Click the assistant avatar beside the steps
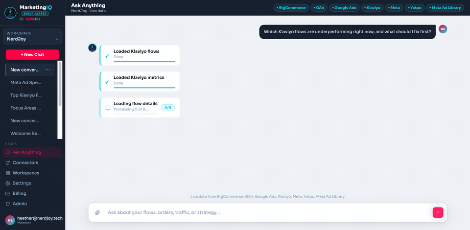This screenshot has width=470, height=230. 93,48
